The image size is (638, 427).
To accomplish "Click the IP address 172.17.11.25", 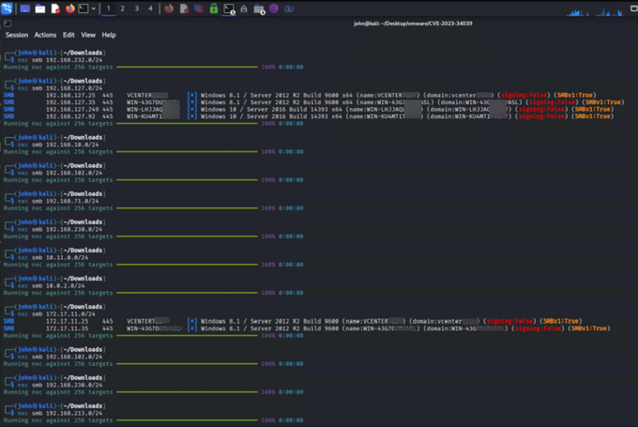I will (x=67, y=321).
